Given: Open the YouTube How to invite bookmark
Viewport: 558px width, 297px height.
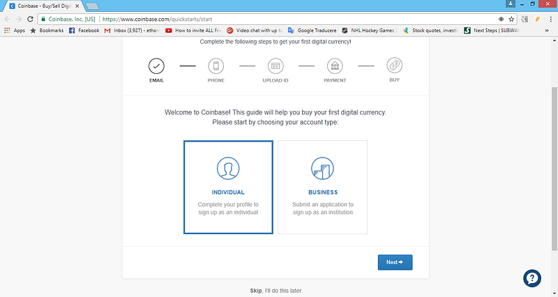Looking at the screenshot, I should coord(194,31).
